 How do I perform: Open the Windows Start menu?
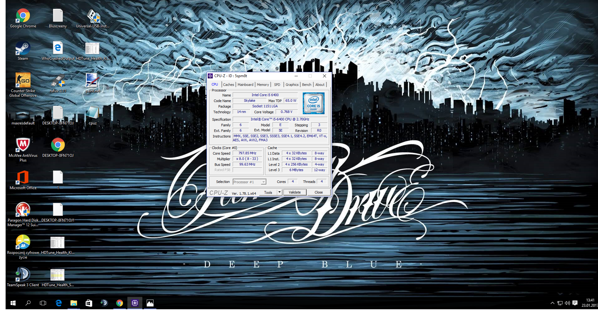13,303
